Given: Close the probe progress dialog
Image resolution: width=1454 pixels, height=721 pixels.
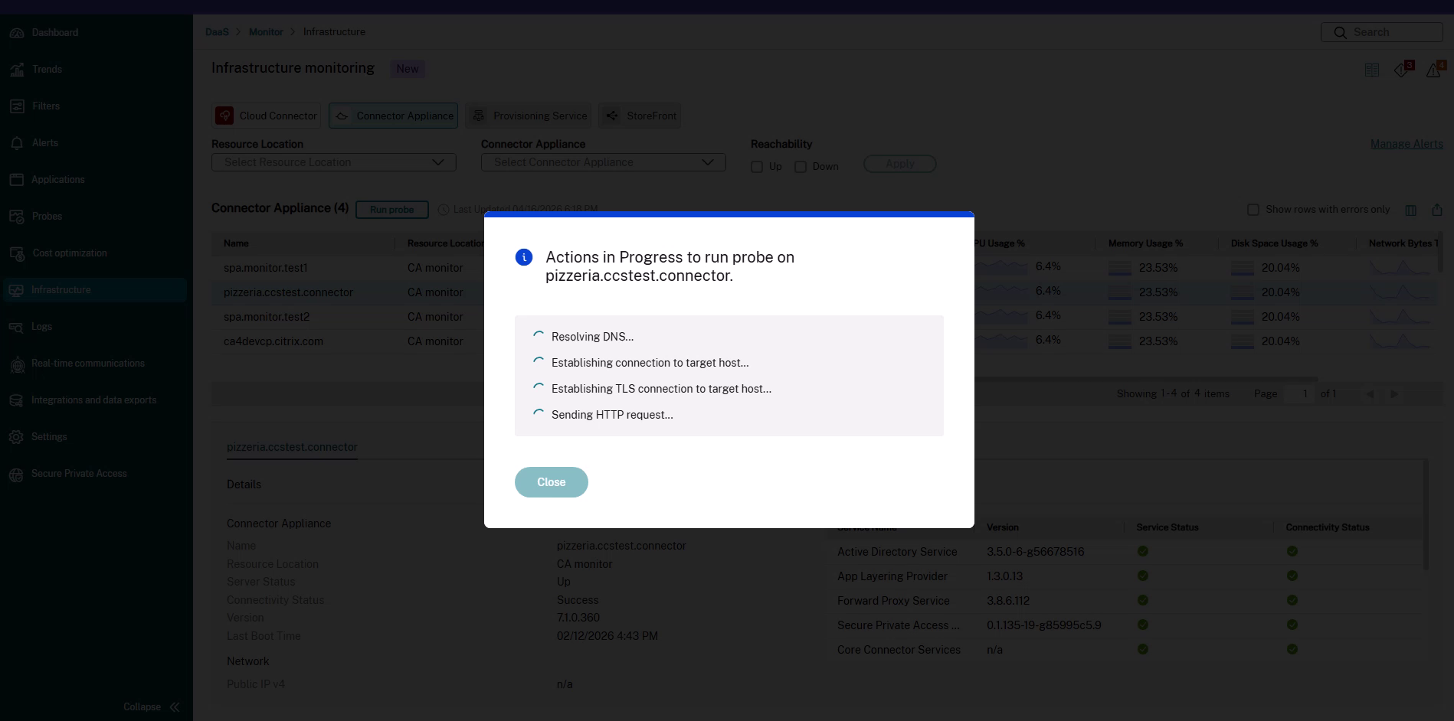Looking at the screenshot, I should (x=552, y=482).
